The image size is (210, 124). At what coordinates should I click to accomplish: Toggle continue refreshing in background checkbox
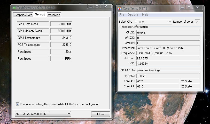pyautogui.click(x=17, y=104)
